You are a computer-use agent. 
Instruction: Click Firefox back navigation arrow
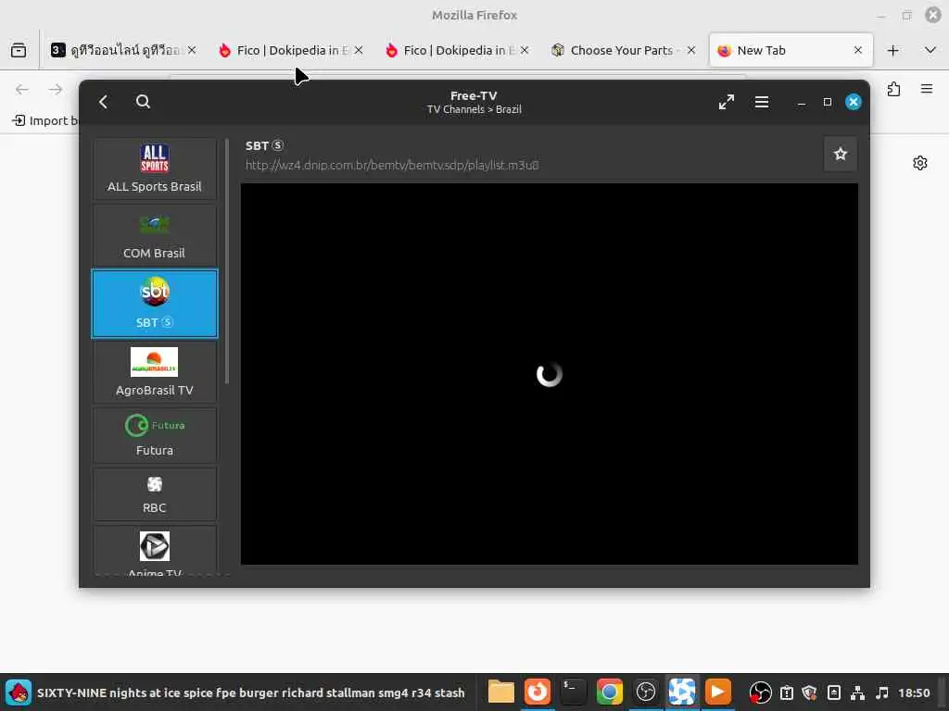pos(22,90)
